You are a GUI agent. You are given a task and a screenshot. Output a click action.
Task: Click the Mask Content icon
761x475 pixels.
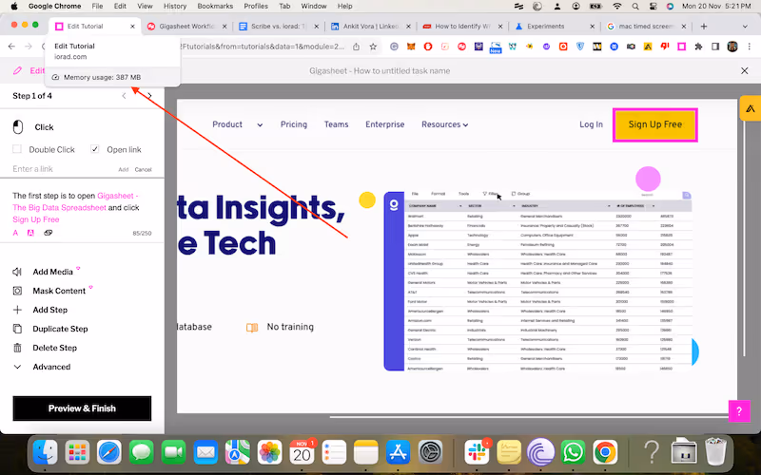pyautogui.click(x=17, y=291)
